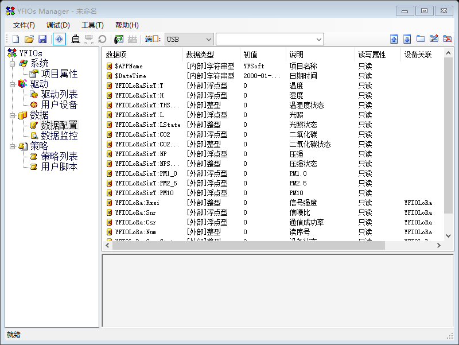Sort by the 数据类型 column header
This screenshot has height=345, width=459.
211,55
